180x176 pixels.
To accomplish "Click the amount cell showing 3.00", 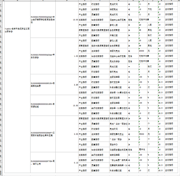I will (67, 135).
